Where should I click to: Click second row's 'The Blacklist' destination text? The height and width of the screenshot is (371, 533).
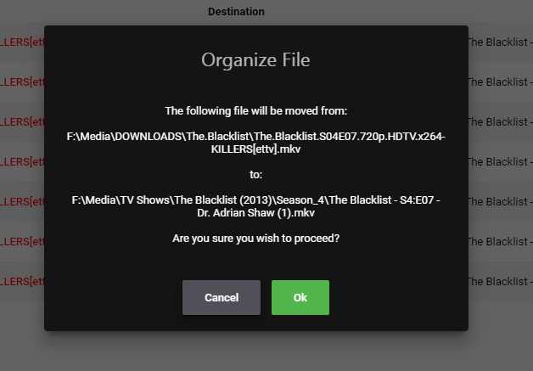tap(499, 82)
